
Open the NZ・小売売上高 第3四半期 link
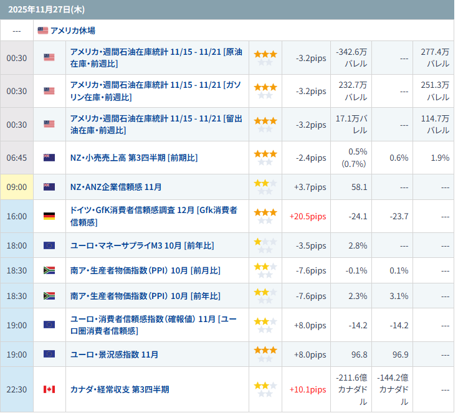pos(134,158)
